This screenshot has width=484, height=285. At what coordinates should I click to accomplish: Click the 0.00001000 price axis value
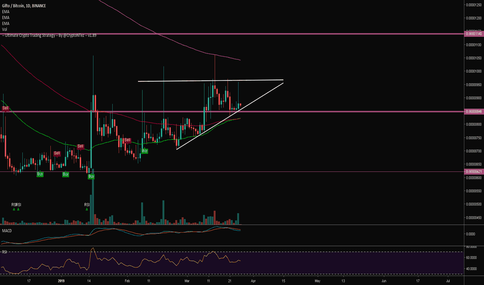474,71
